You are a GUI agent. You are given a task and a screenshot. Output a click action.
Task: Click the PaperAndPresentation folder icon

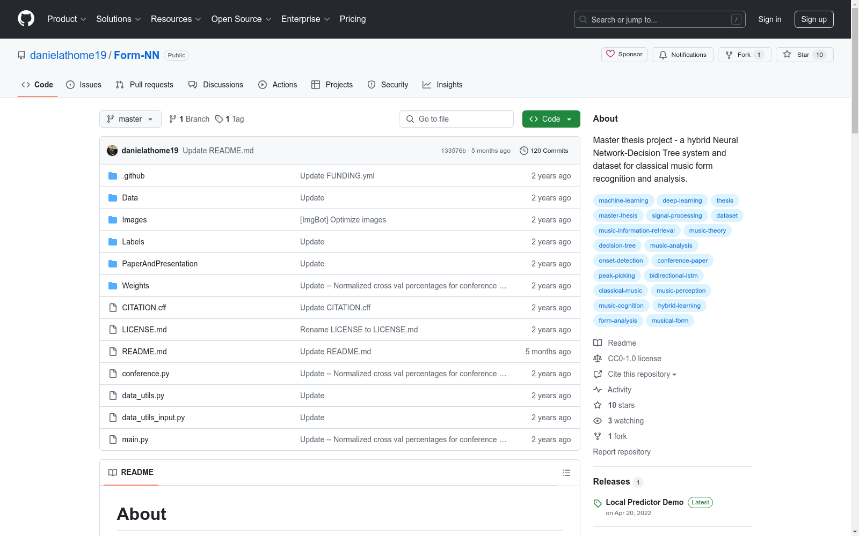113,264
